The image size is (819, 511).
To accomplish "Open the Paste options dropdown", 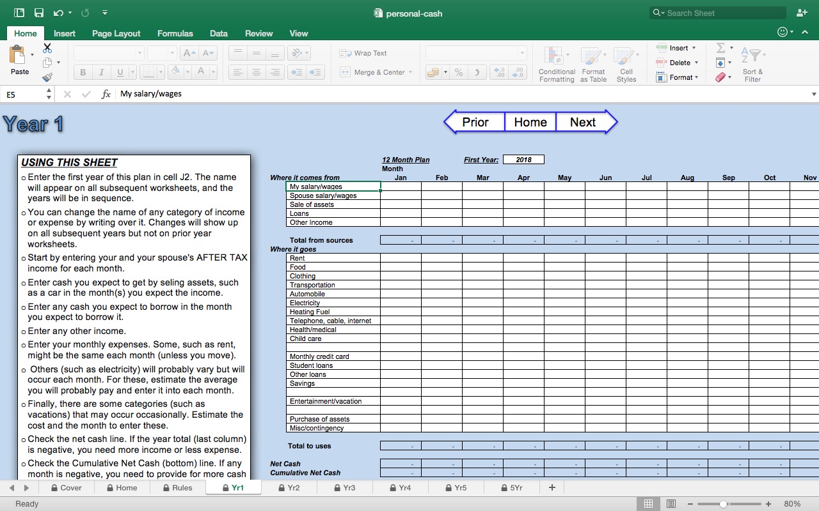I will pyautogui.click(x=31, y=53).
